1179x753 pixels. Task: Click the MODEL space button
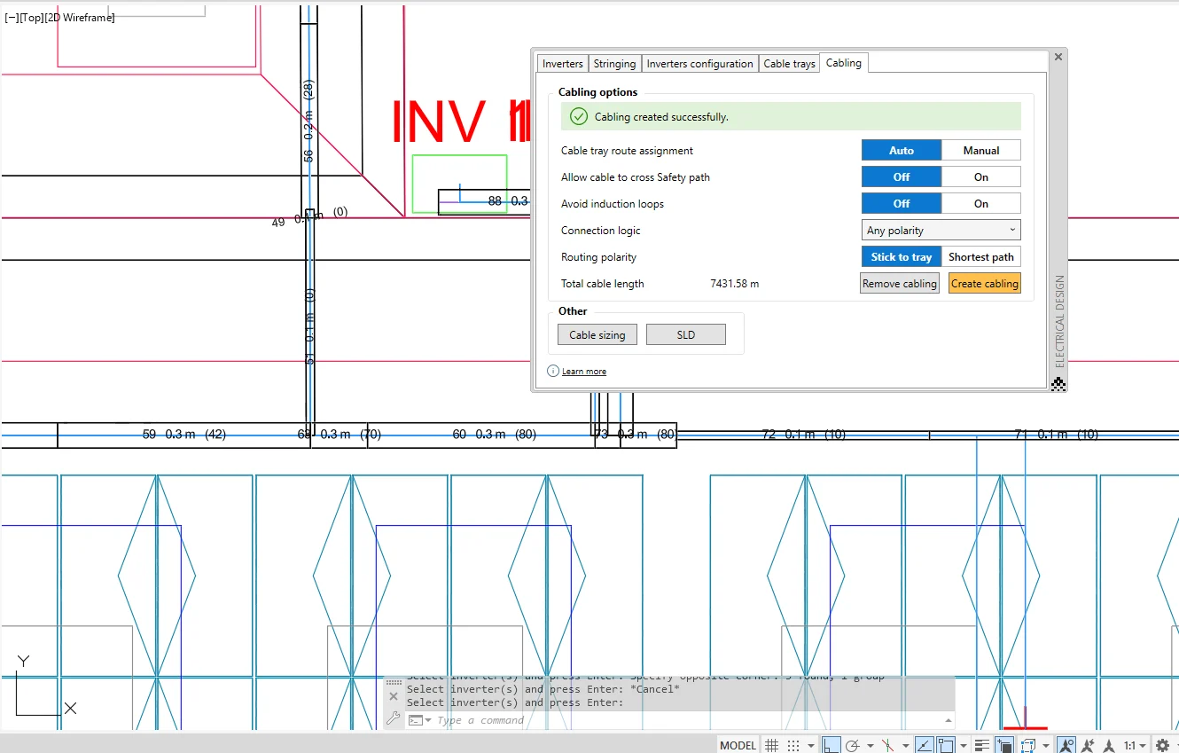coord(738,745)
